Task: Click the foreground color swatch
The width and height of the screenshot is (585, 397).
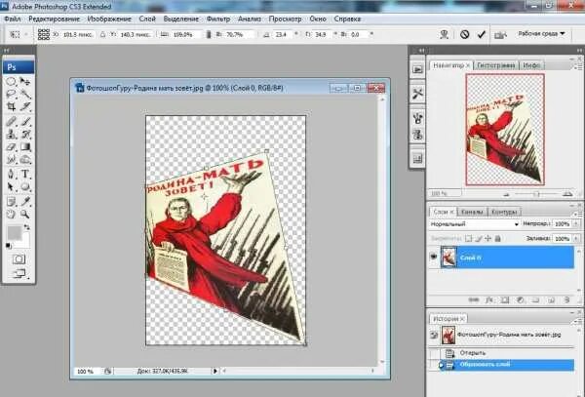Action: pos(15,233)
